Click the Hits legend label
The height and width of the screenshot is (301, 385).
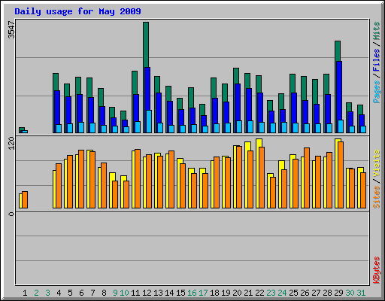coord(377,31)
